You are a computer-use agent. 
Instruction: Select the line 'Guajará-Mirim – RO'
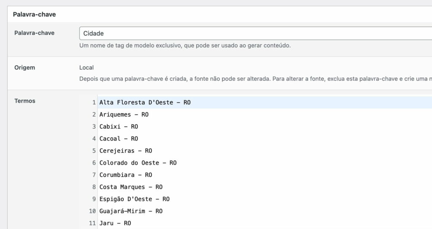(x=131, y=211)
